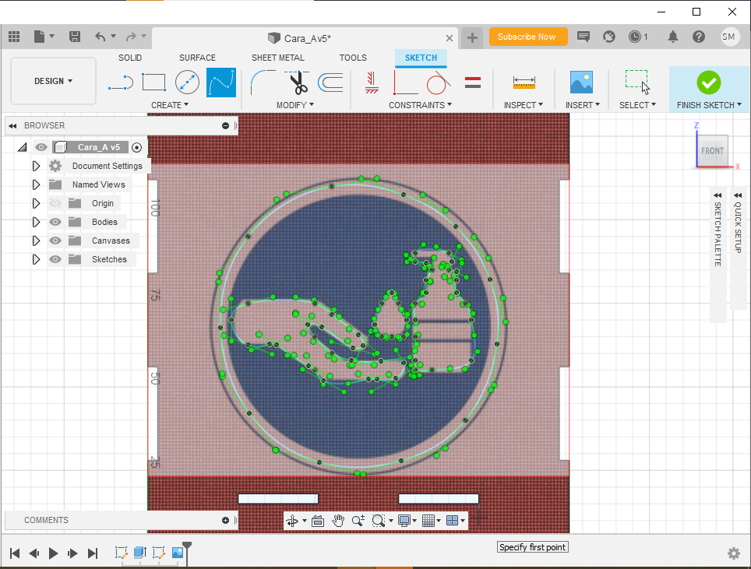Viewport: 751px width, 569px height.
Task: Open the data panel grid icon
Action: 14,37
